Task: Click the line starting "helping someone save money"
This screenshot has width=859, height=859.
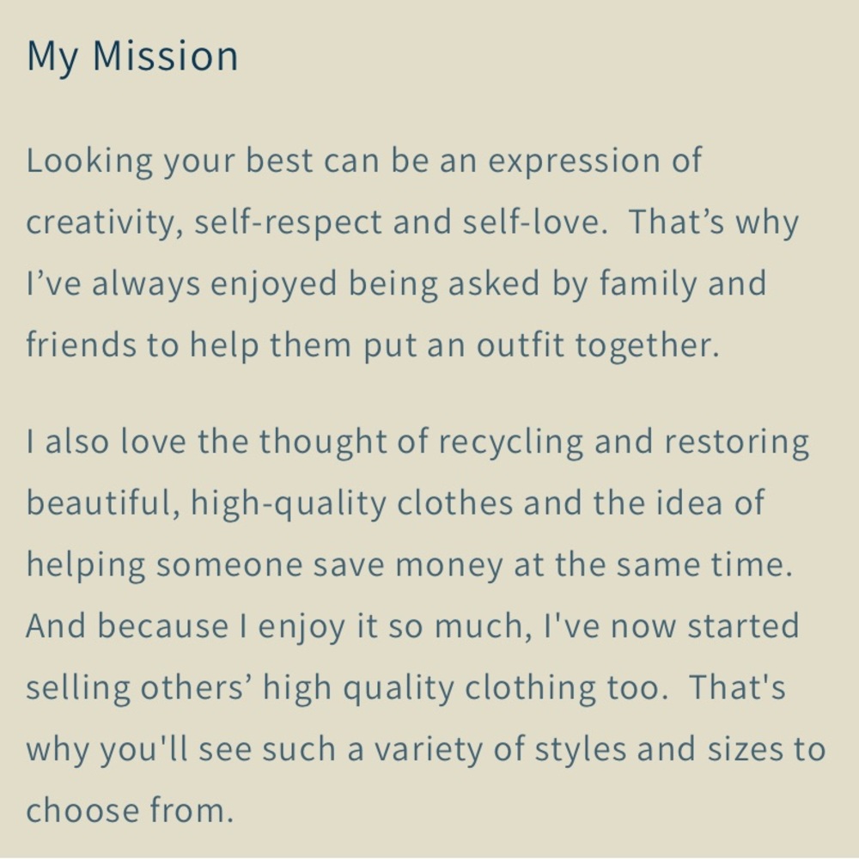Action: click(410, 565)
